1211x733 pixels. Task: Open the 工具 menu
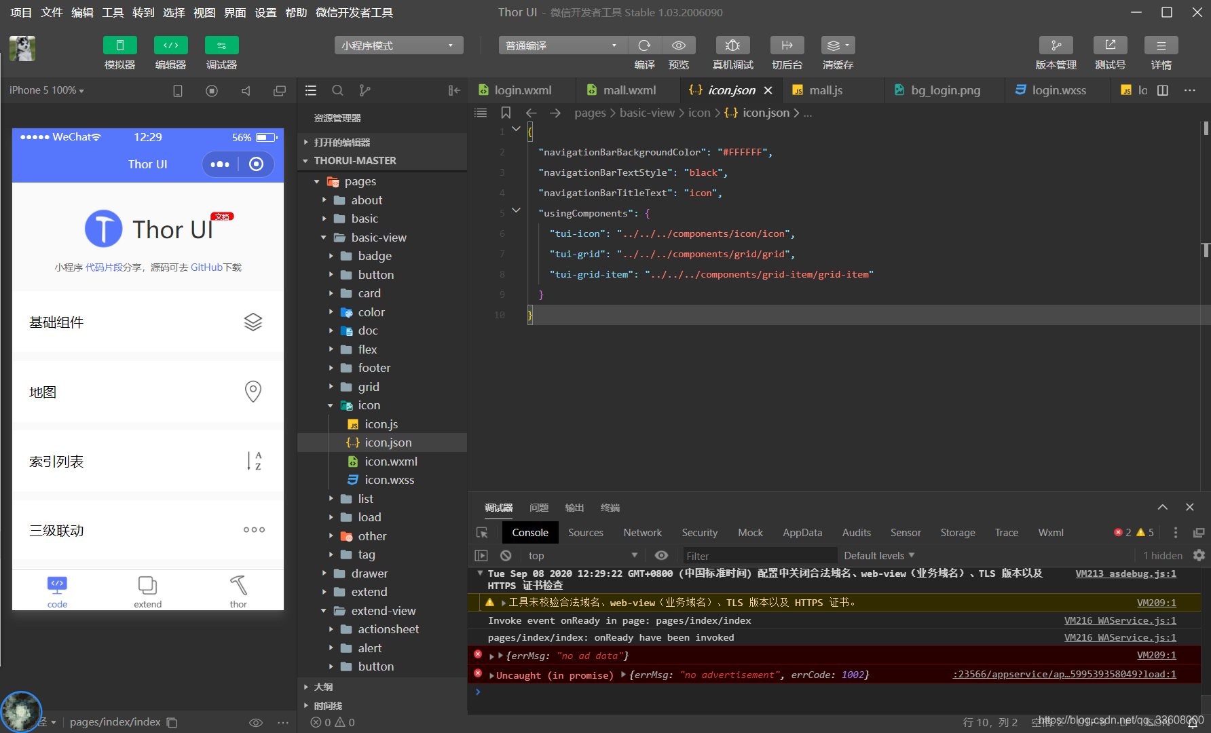[x=113, y=12]
